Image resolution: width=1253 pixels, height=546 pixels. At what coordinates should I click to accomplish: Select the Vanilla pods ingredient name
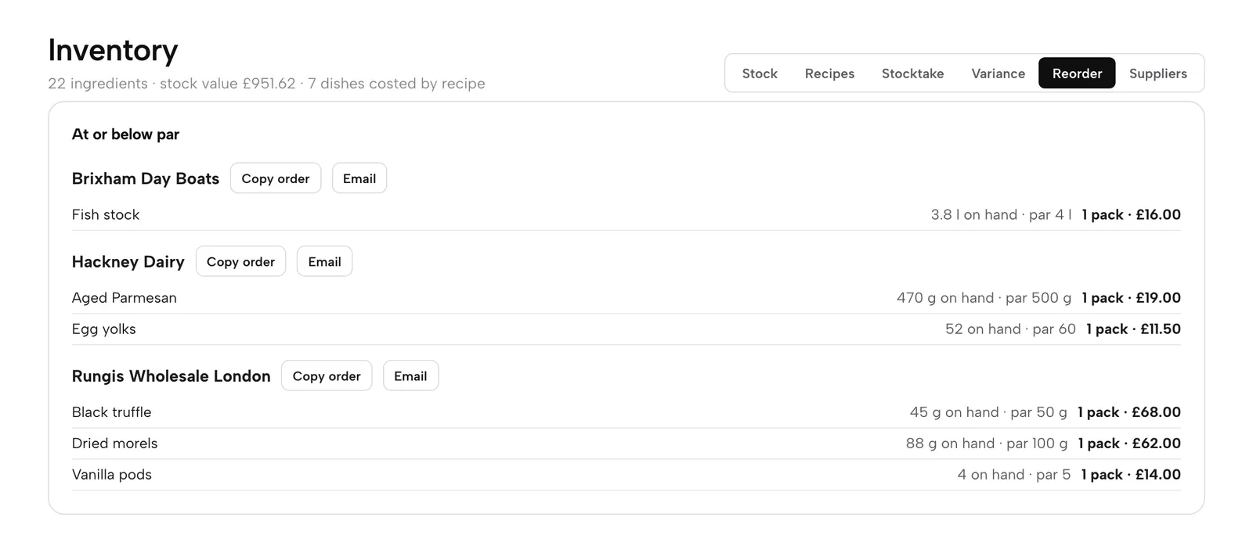click(x=112, y=475)
